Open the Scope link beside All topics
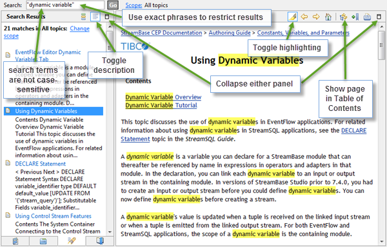 point(134,5)
